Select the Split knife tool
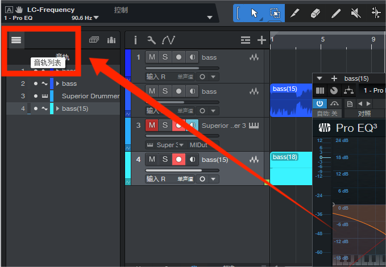386x267 pixels. [295, 13]
